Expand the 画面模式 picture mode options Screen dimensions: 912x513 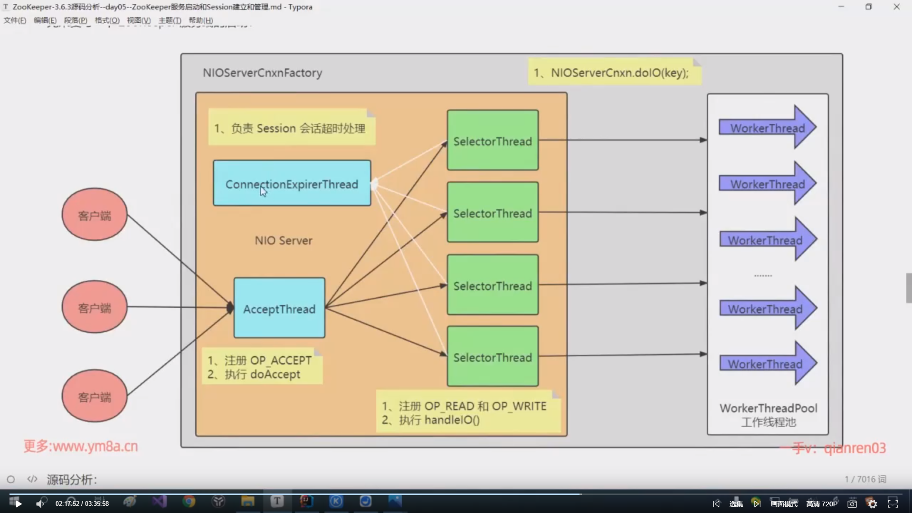point(784,503)
